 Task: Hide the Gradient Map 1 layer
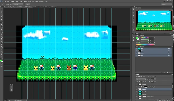[137, 87]
